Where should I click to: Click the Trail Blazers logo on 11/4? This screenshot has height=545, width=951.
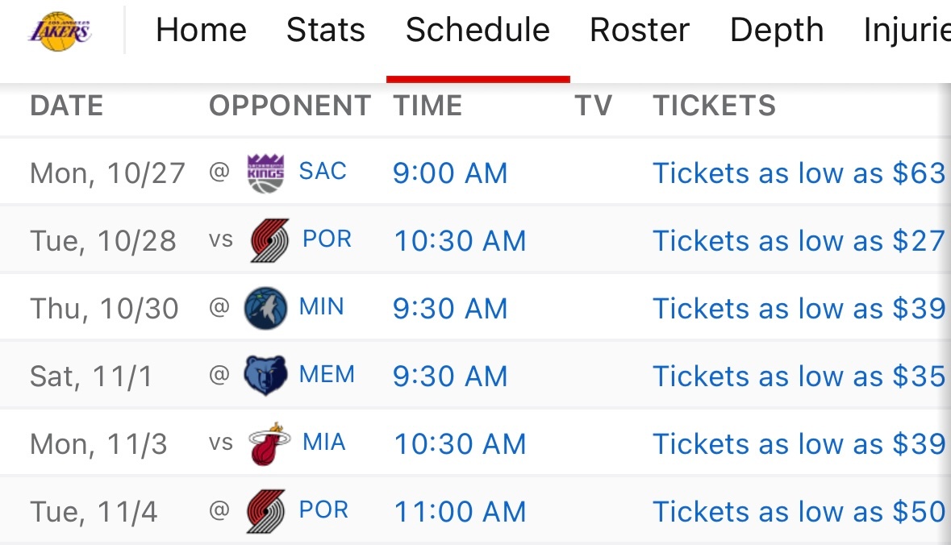coord(266,512)
